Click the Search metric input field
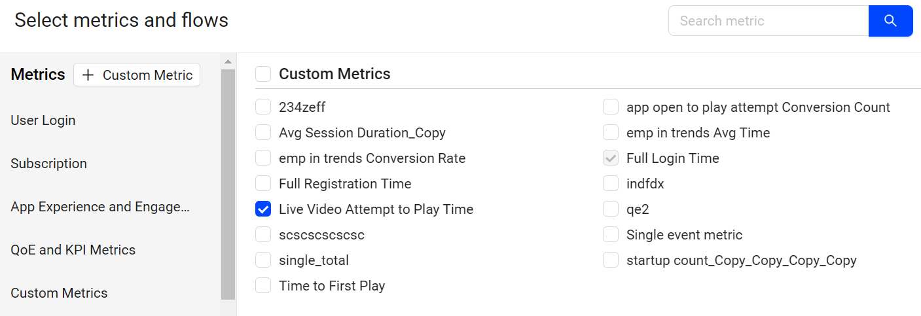This screenshot has height=316, width=921. point(768,21)
